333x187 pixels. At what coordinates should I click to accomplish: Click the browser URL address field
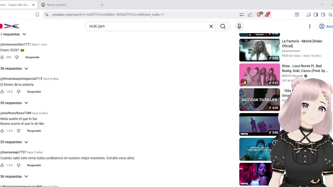coord(108,15)
